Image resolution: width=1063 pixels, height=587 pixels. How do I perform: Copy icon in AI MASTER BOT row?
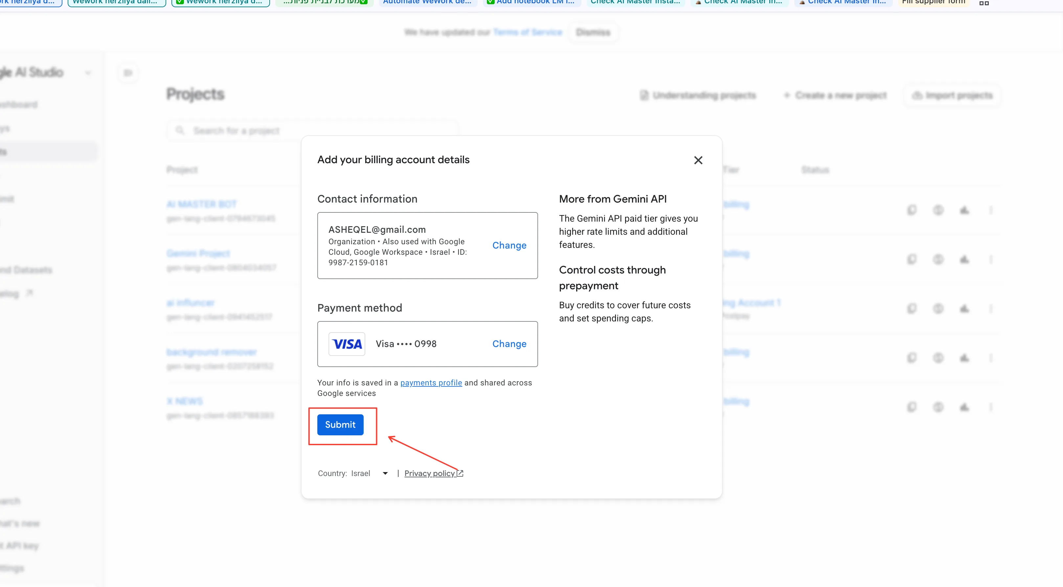point(912,210)
